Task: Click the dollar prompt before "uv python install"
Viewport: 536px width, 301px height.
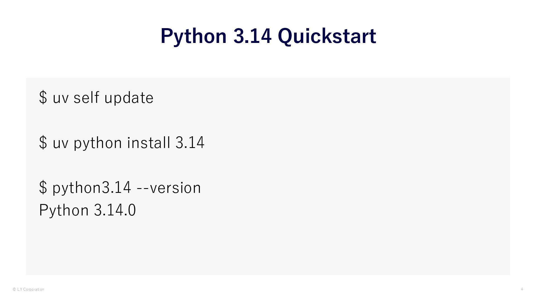Action: tap(43, 142)
